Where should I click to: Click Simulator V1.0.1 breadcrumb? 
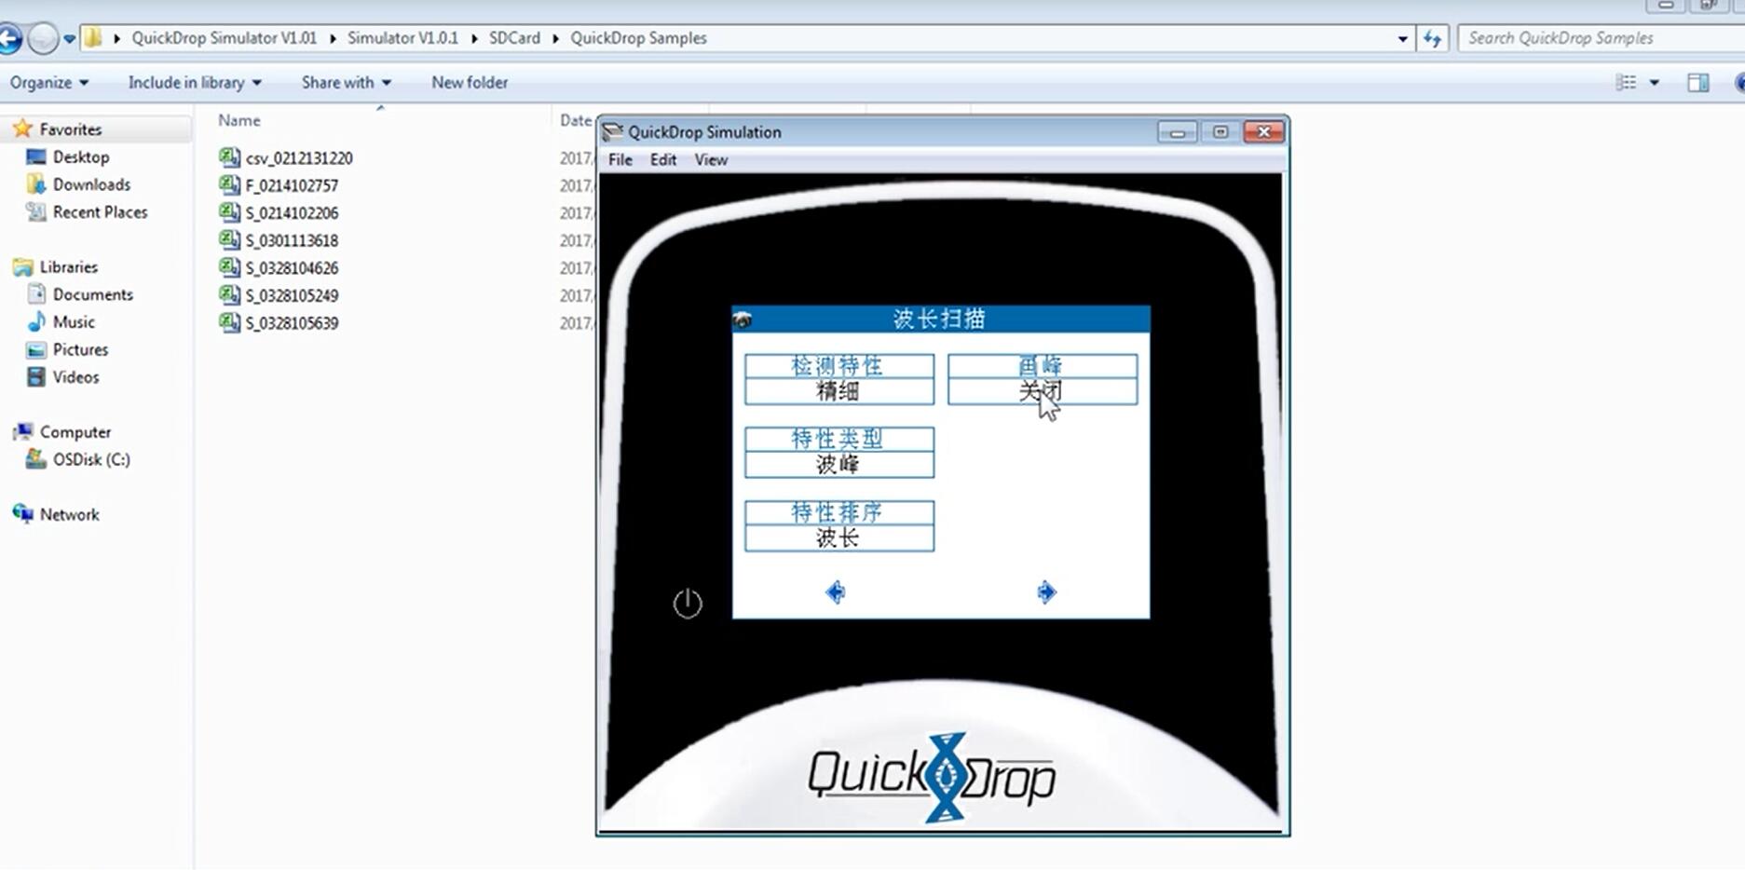(402, 38)
